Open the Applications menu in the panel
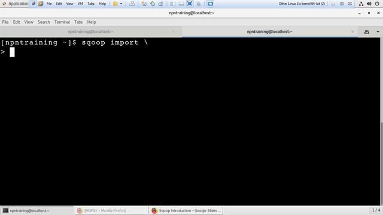Screen dimensions: 383x215 15,4
